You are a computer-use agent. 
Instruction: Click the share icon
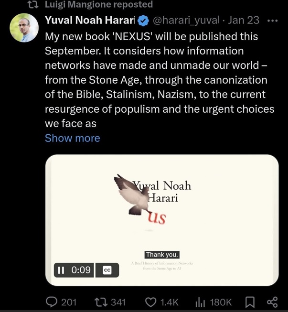click(x=272, y=302)
